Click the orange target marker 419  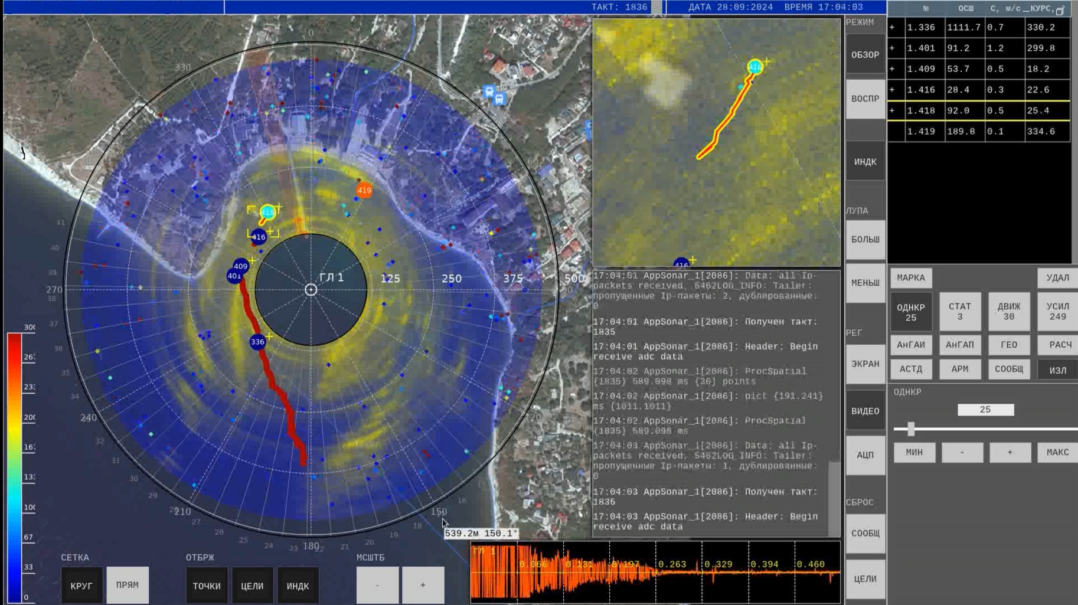(364, 190)
